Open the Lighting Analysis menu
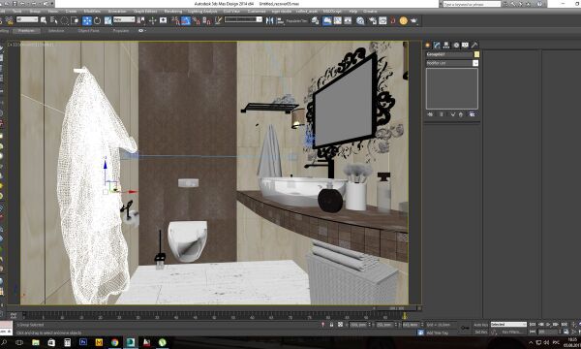The width and height of the screenshot is (581, 349). pos(202,12)
